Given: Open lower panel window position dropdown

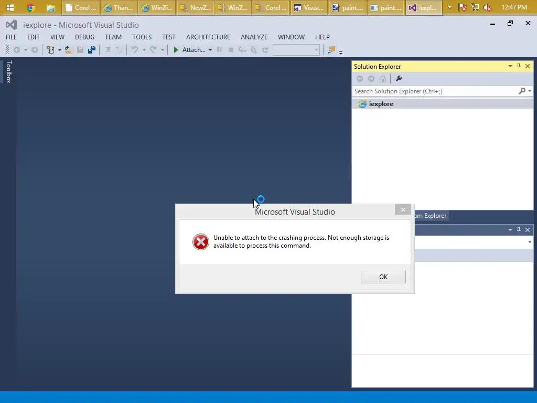Looking at the screenshot, I should 510,230.
